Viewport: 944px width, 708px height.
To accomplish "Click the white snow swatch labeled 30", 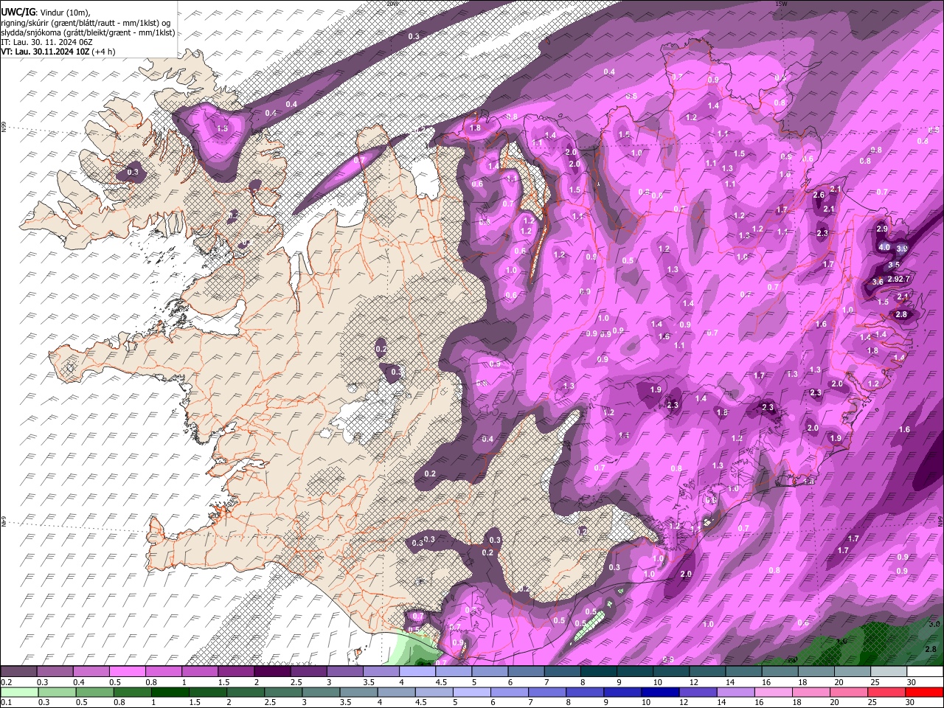I will (x=924, y=672).
